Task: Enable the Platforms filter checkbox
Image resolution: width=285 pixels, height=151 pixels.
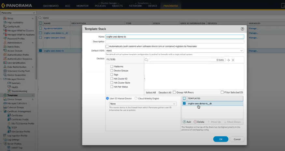Action: click(112, 66)
